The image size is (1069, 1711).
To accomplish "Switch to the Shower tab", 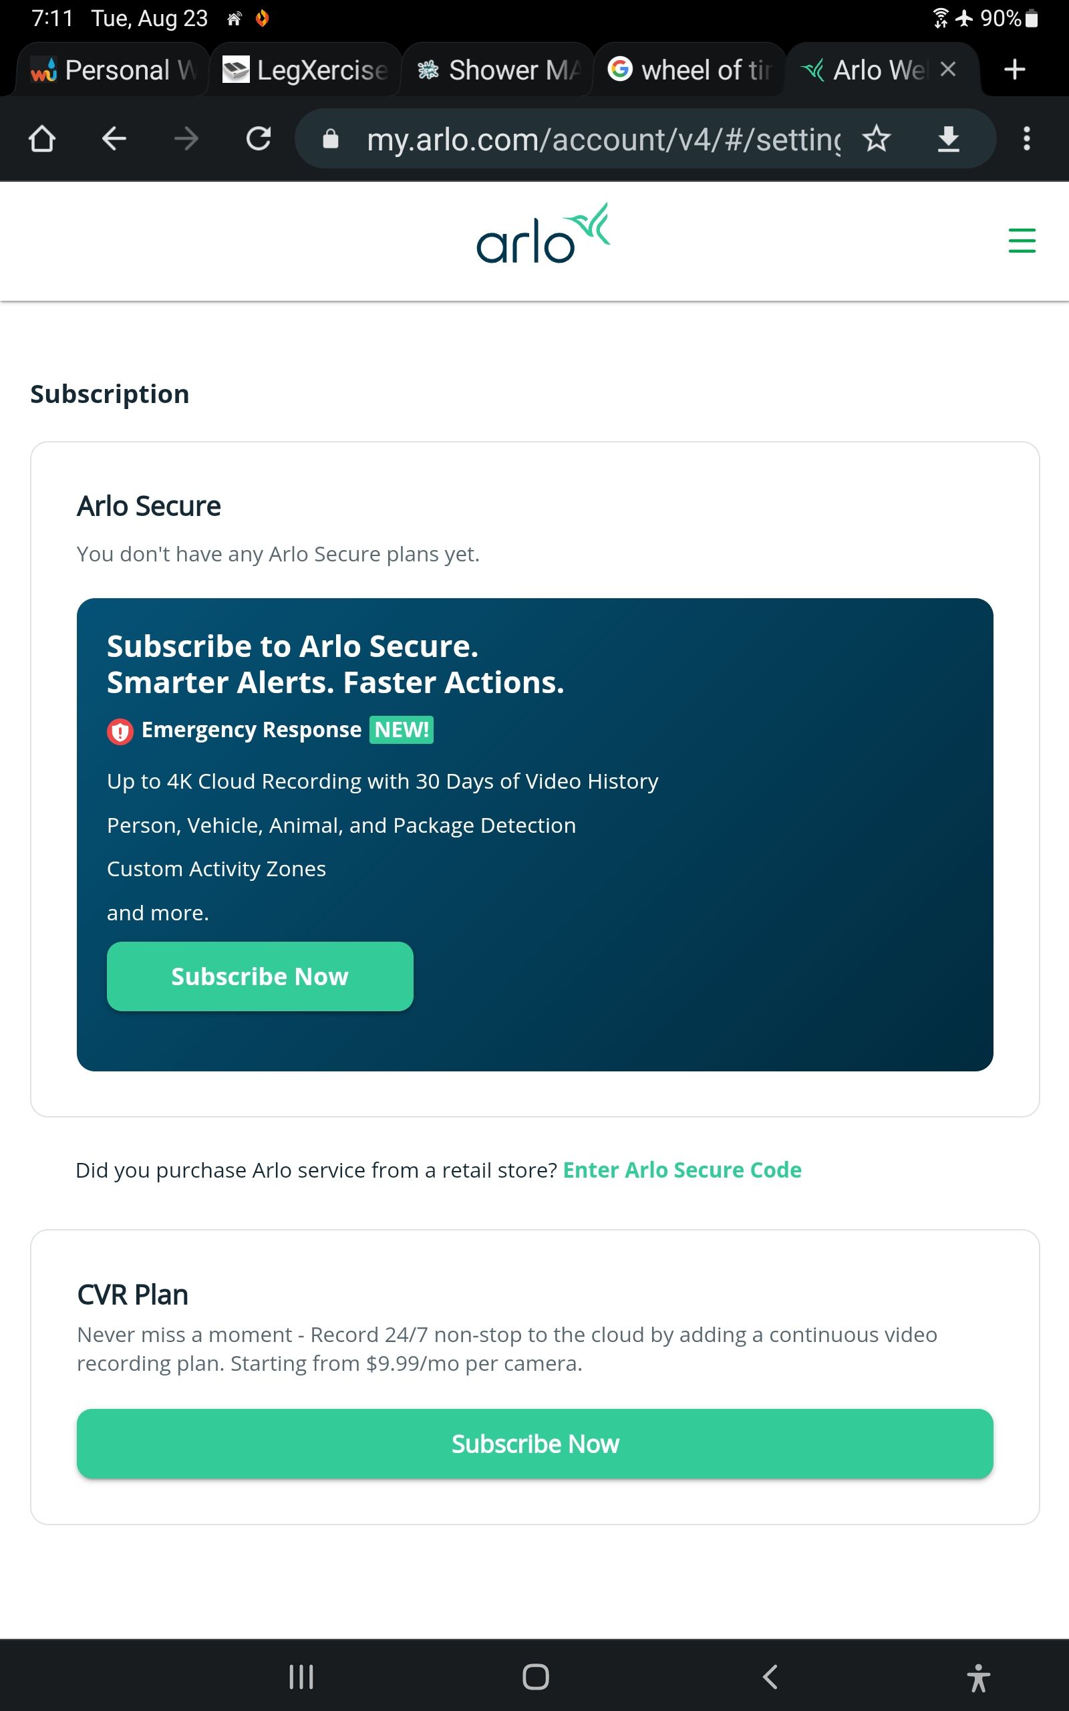I will pyautogui.click(x=498, y=70).
